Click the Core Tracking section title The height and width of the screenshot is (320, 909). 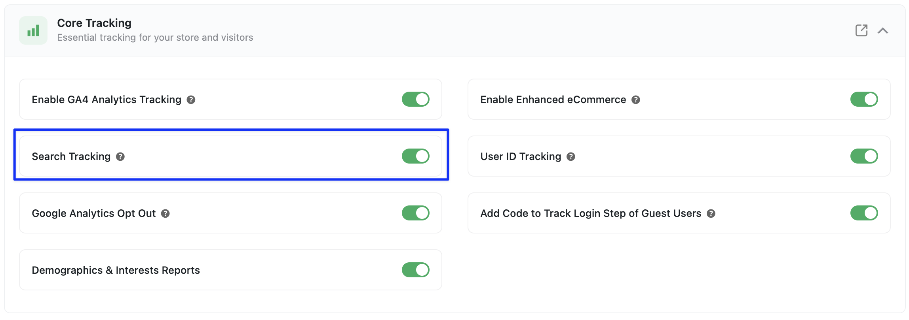click(94, 23)
